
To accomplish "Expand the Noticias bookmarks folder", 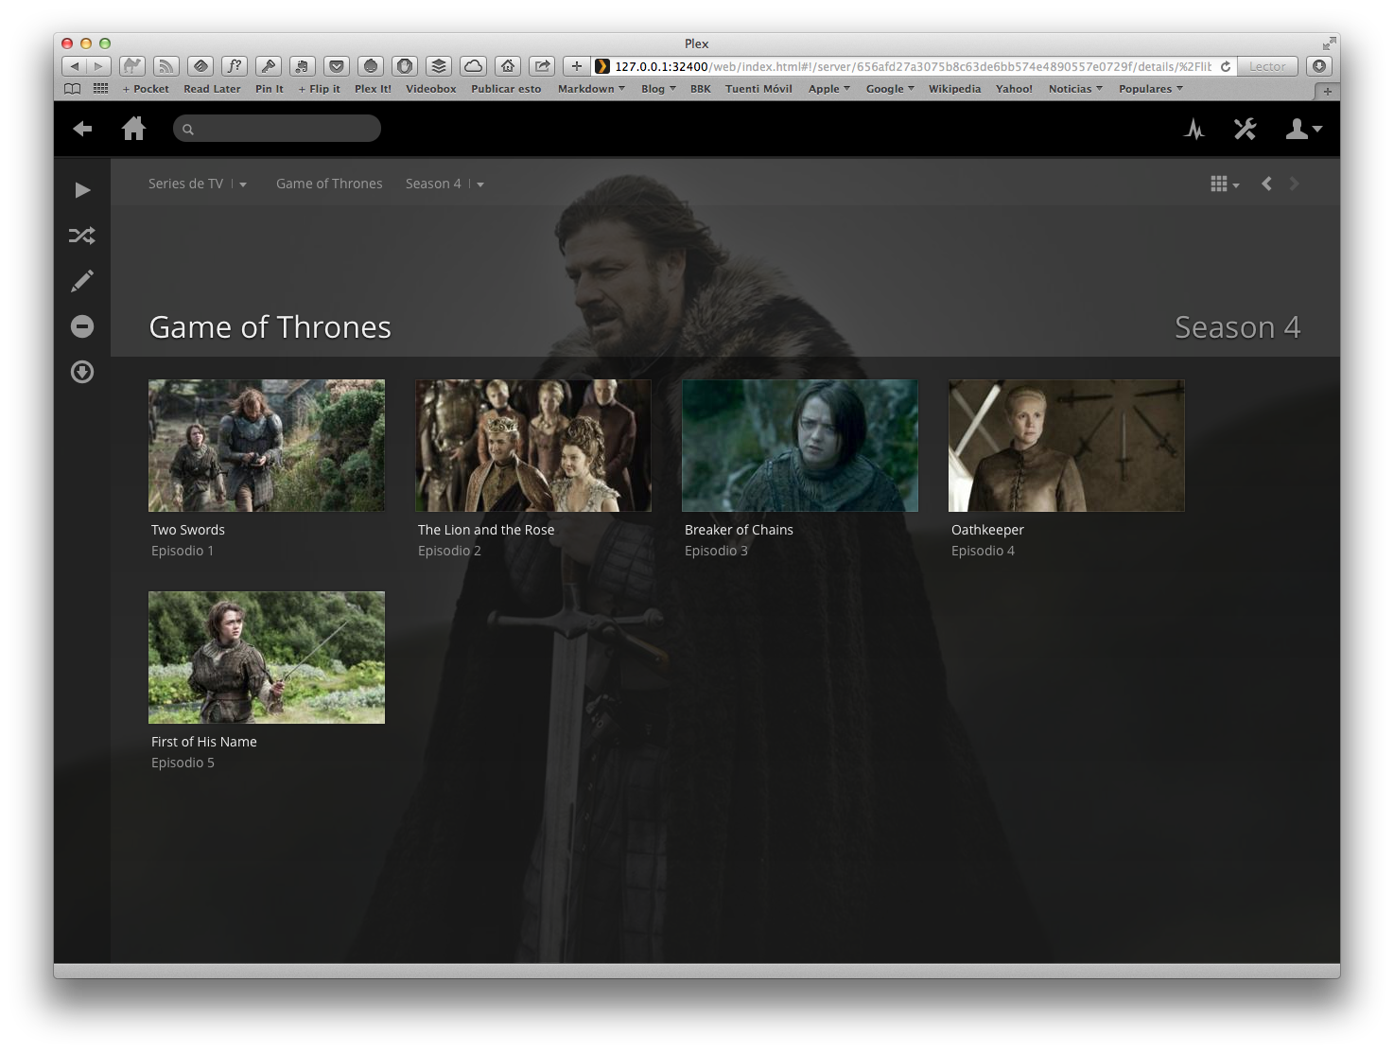I will [x=1075, y=89].
